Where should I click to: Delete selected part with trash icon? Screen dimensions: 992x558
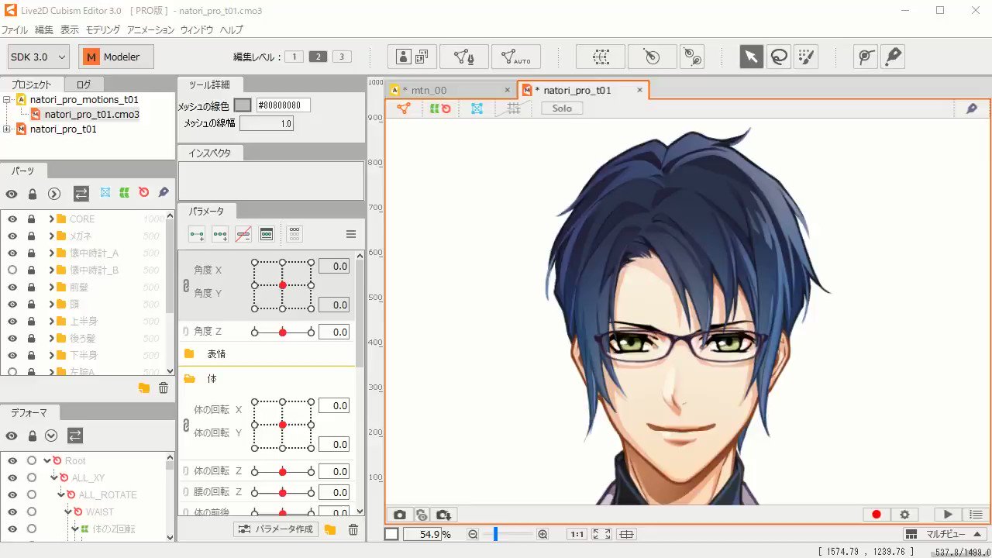pos(164,388)
